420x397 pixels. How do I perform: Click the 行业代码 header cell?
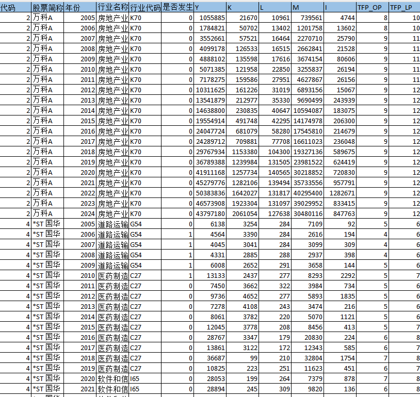144,7
